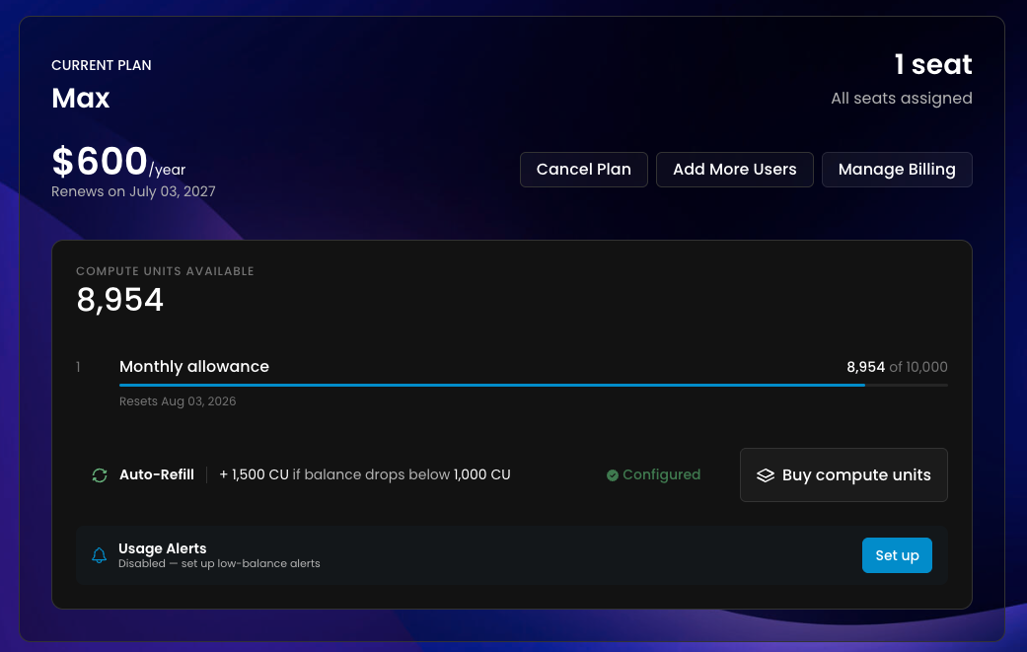Image resolution: width=1027 pixels, height=652 pixels.
Task: Click the Configured status text
Action: [x=662, y=474]
